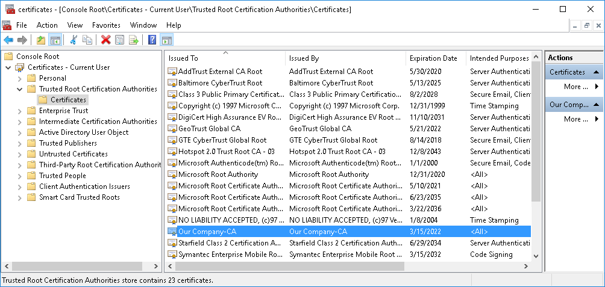605x287 pixels.
Task: Click the Back arrow toolbar icon
Action: point(8,40)
